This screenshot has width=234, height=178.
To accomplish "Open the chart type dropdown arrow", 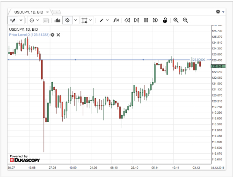I will point(21,20).
